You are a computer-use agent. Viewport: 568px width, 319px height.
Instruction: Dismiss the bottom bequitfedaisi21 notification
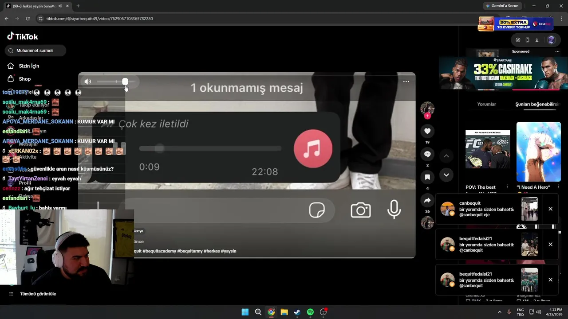pyautogui.click(x=550, y=280)
